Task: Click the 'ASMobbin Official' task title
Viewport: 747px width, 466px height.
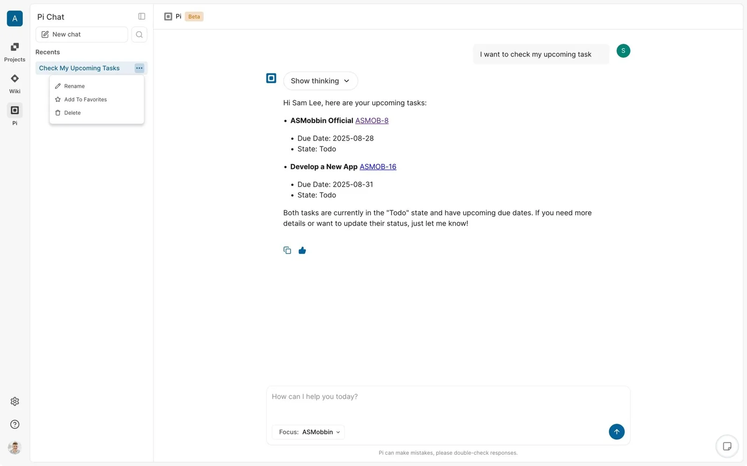Action: pyautogui.click(x=322, y=121)
